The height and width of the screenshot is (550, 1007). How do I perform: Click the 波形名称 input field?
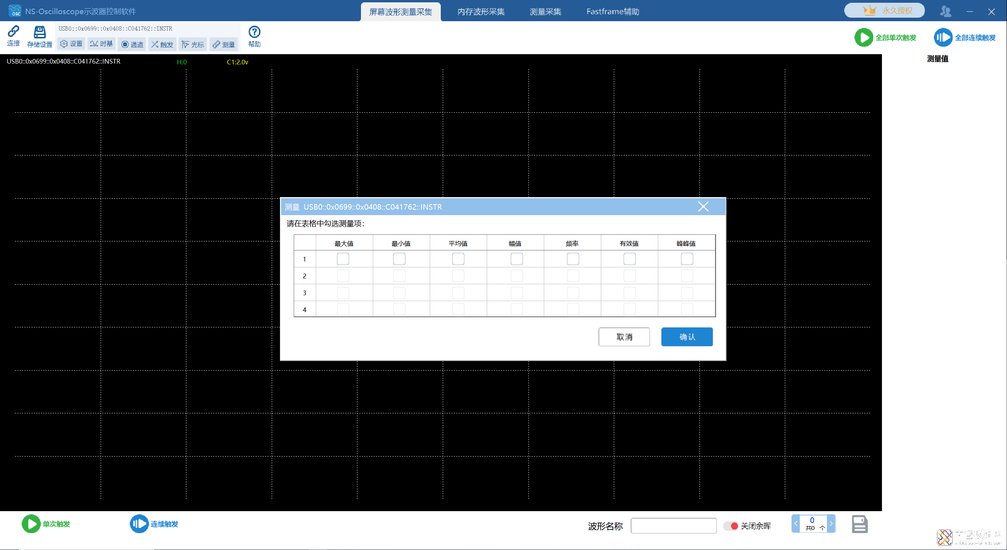[x=674, y=526]
